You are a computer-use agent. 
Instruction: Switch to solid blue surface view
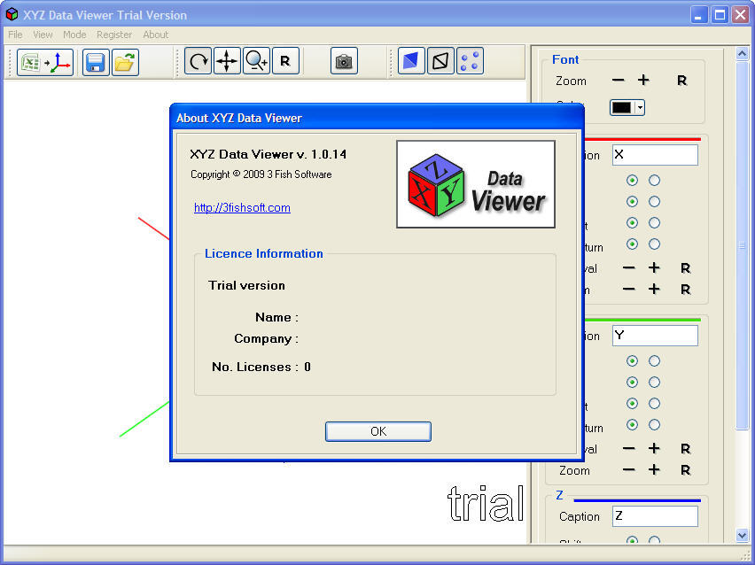coord(411,61)
